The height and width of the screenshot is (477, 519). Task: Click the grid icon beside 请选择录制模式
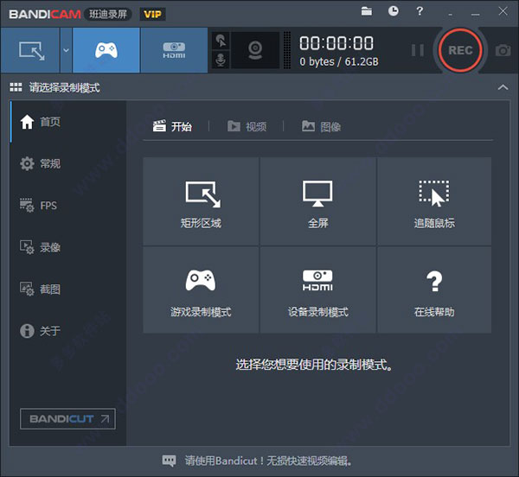click(16, 87)
